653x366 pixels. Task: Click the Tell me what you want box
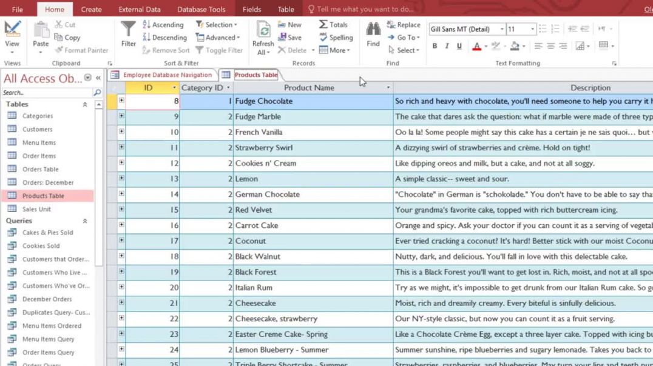361,9
